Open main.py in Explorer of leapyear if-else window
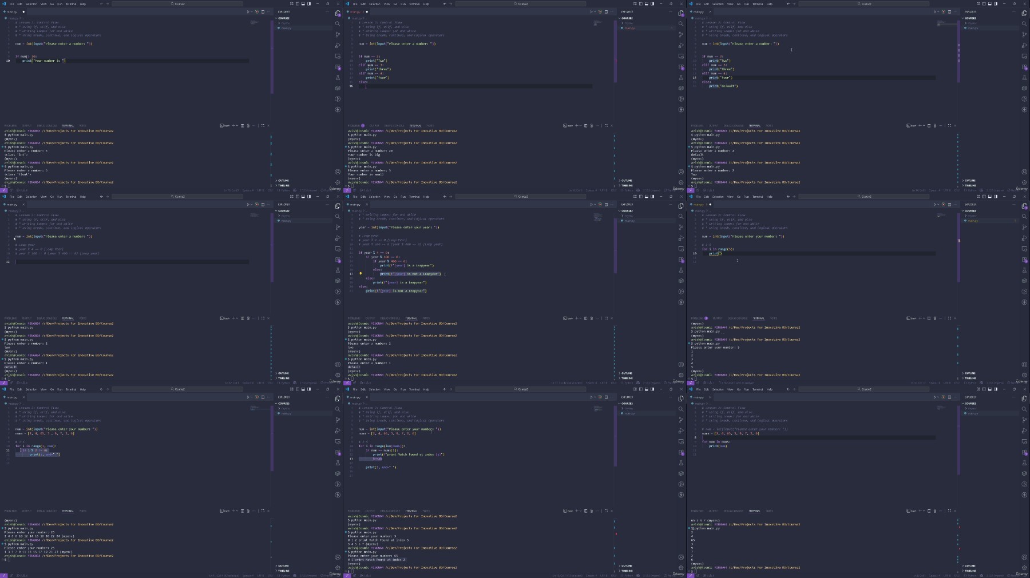 [x=629, y=221]
